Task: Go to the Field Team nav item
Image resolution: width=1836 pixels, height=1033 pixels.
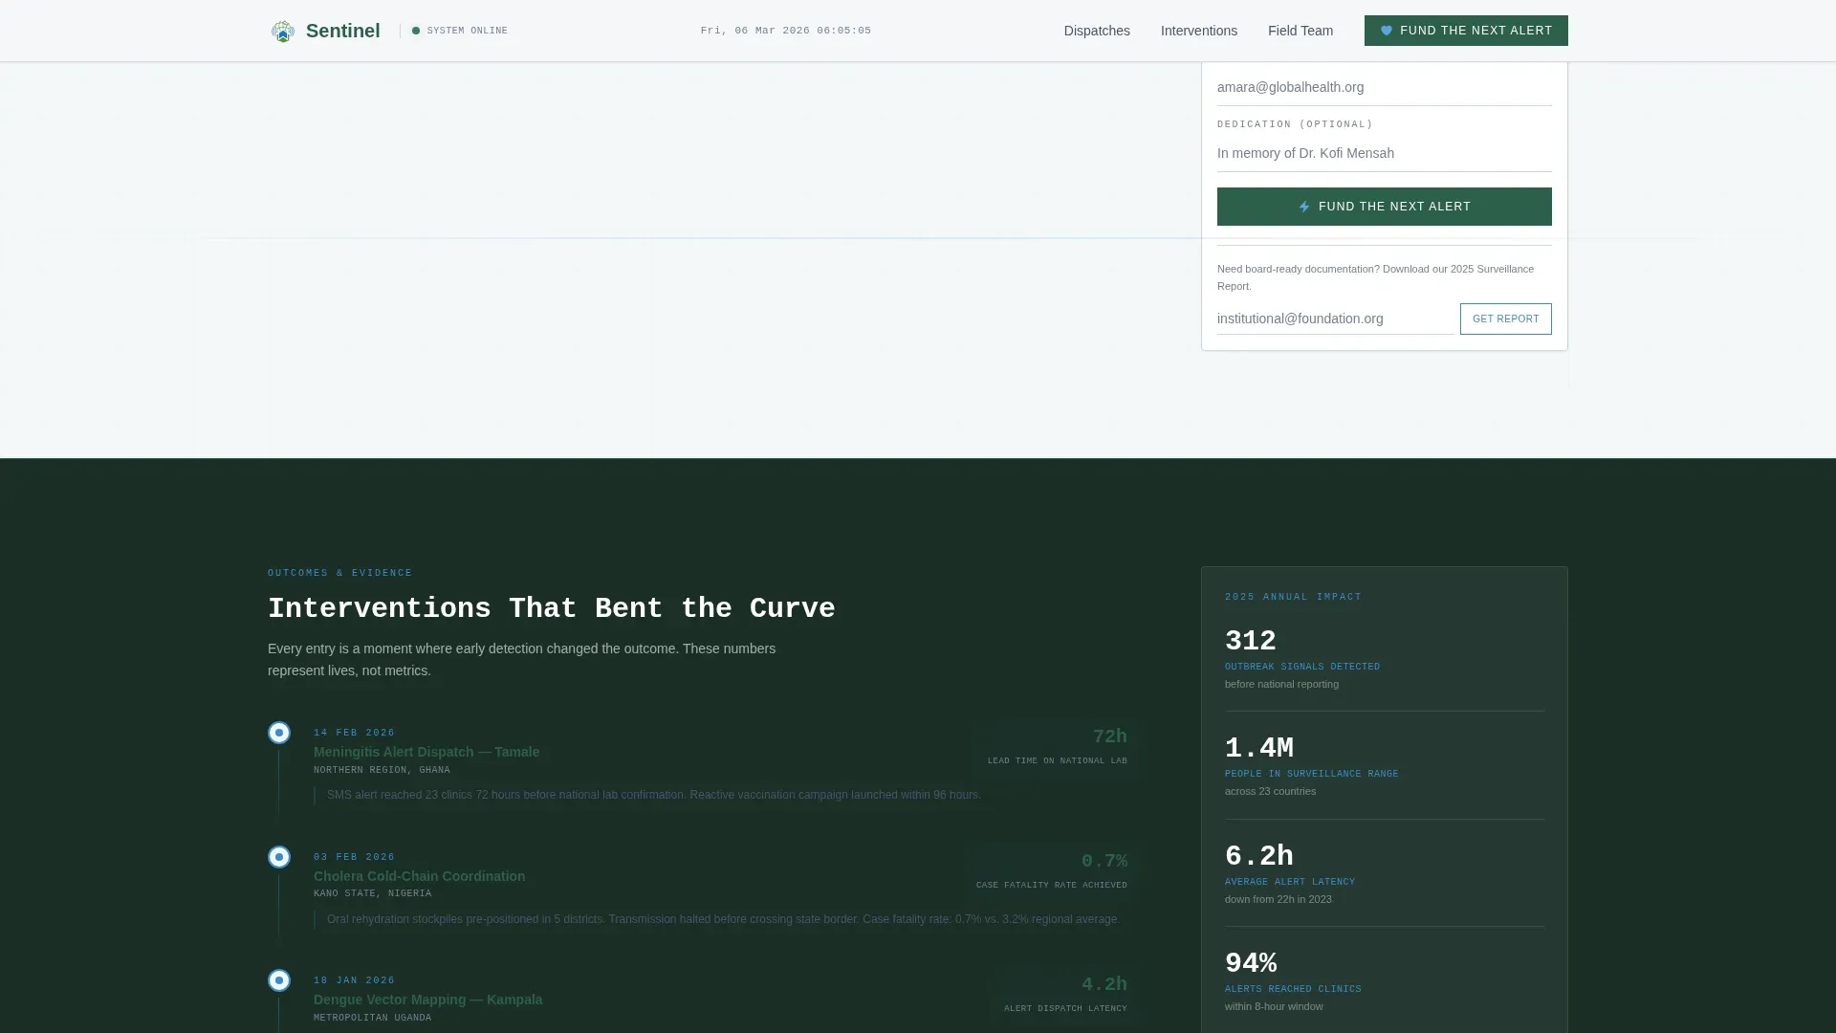Action: tap(1300, 31)
